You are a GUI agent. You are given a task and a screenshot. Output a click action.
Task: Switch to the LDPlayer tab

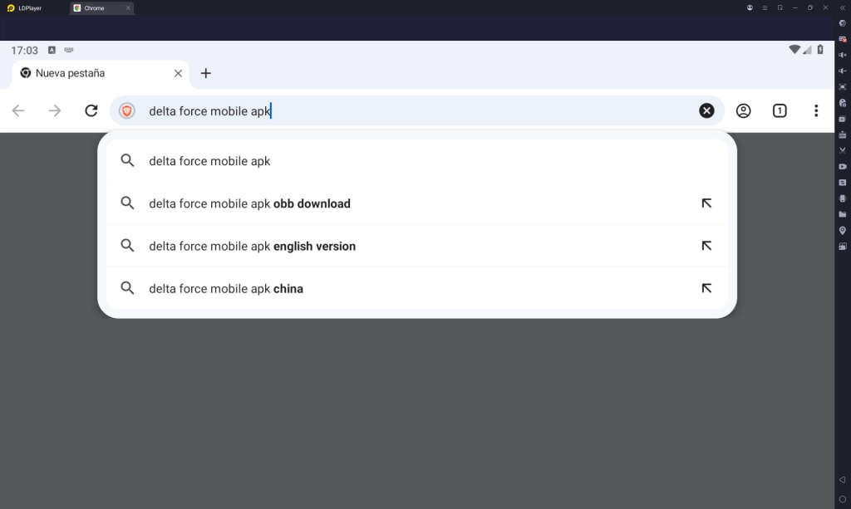[x=30, y=7]
